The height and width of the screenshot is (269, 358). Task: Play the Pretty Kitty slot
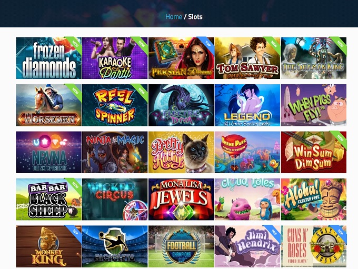point(181,152)
